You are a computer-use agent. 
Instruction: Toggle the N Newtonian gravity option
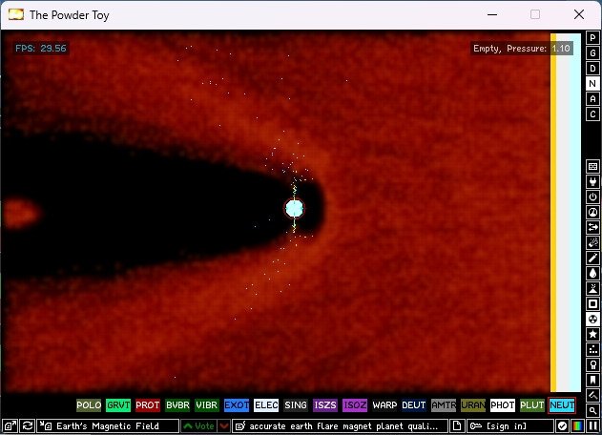(592, 84)
